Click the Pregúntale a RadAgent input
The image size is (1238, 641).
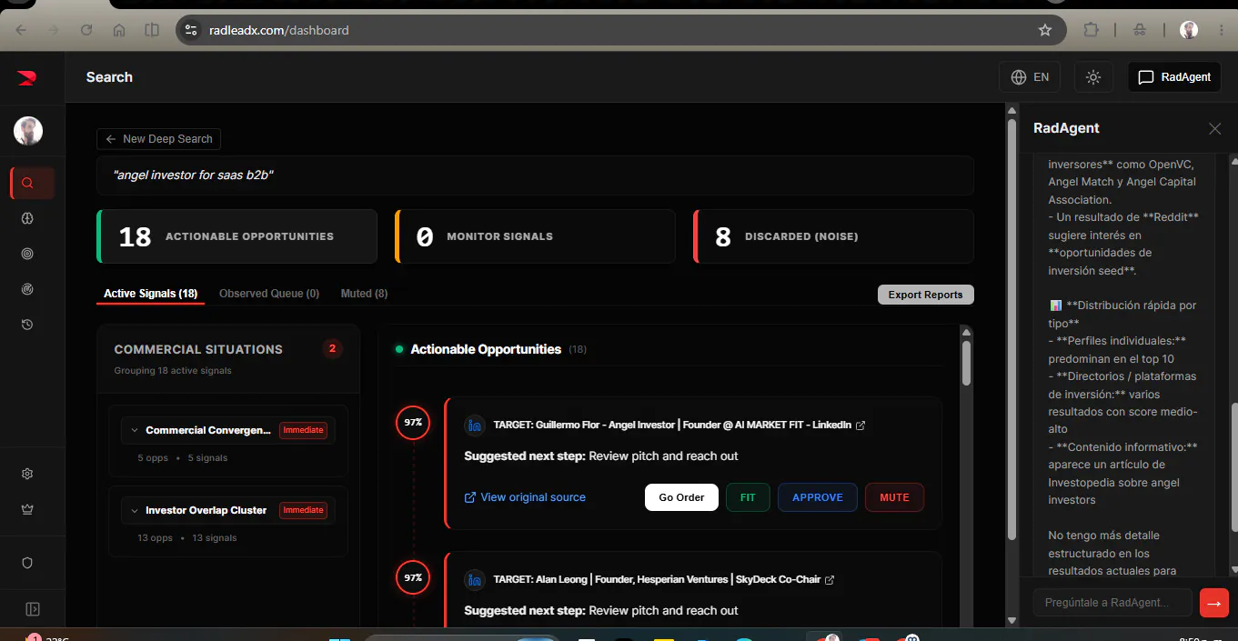click(1112, 602)
